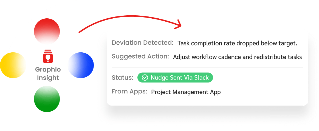319x131 pixels.
Task: Select the red gradient circle
Action: (x=47, y=31)
